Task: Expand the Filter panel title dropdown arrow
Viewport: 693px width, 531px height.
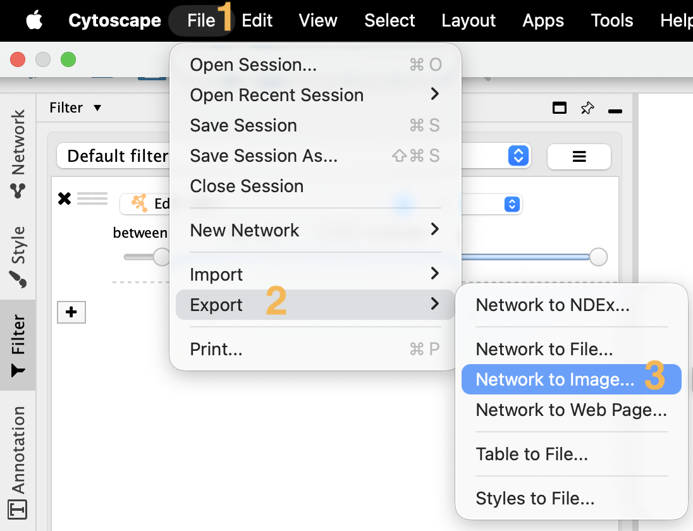Action: point(97,108)
